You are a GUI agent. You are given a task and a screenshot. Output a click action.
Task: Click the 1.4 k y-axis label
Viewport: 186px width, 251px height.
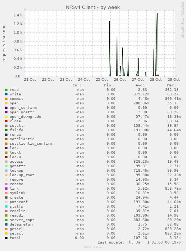[18, 15]
